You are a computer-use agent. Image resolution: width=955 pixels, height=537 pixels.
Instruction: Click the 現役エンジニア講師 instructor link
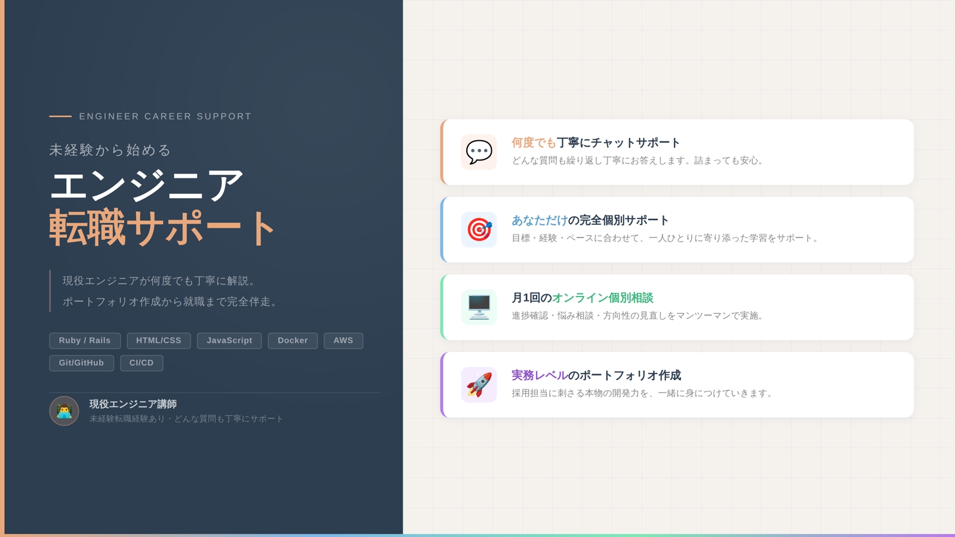coord(133,403)
